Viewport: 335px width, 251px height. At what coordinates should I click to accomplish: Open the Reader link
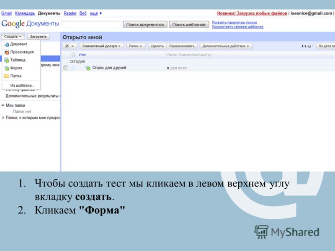point(70,13)
